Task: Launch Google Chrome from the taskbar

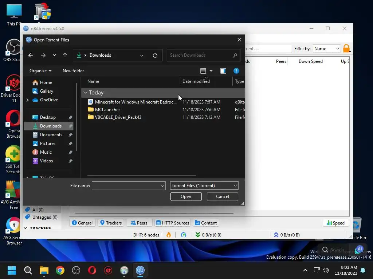Action: pos(60,270)
